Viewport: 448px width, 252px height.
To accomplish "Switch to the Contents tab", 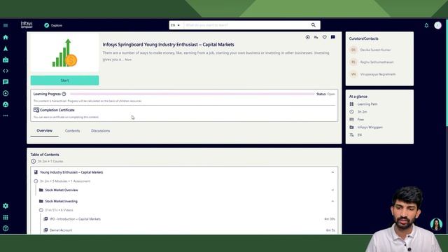I will pos(72,131).
